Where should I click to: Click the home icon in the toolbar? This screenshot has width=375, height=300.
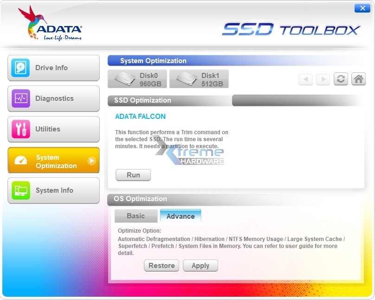(358, 79)
